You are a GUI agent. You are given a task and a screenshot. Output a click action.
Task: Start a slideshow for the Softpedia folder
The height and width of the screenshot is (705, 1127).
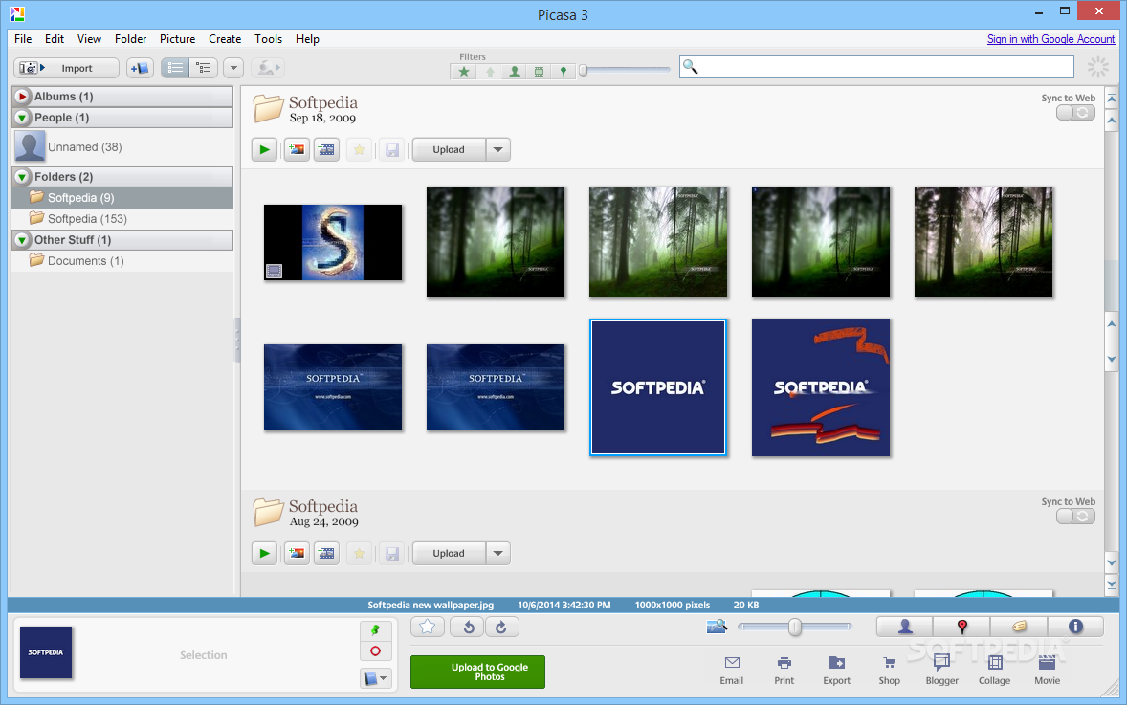click(264, 149)
